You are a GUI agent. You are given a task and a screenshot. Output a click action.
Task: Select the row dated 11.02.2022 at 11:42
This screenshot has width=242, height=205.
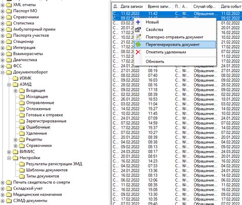(177, 14)
